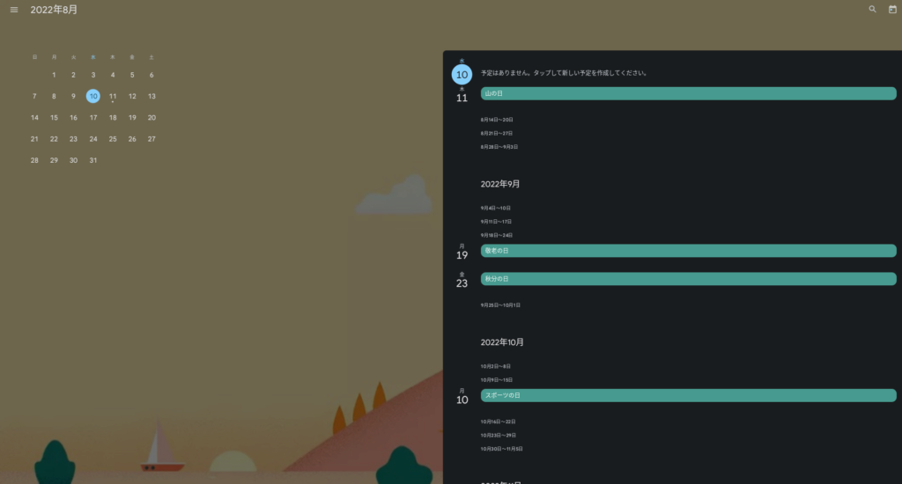This screenshot has height=484, width=902.
Task: Open the search magnifier icon
Action: tap(873, 9)
